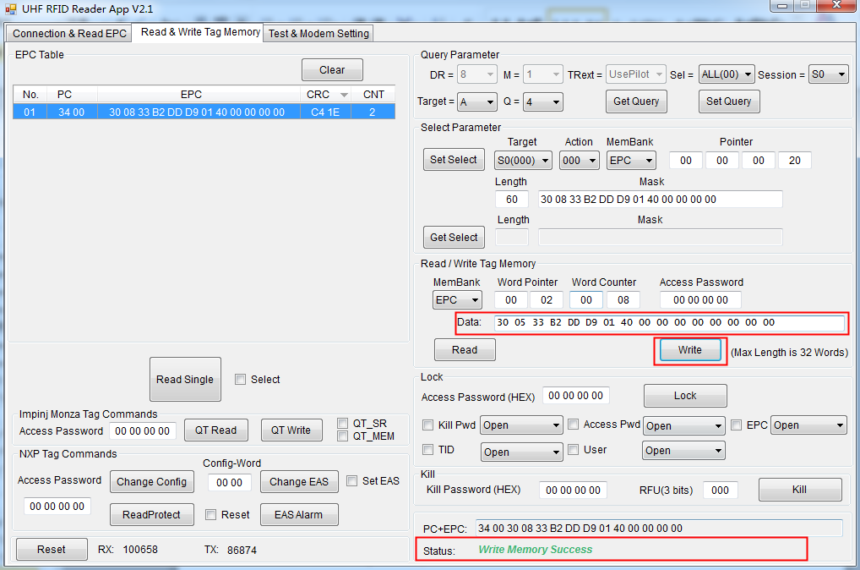Open the Test & Modem Setting tab
The height and width of the screenshot is (570, 860).
318,33
